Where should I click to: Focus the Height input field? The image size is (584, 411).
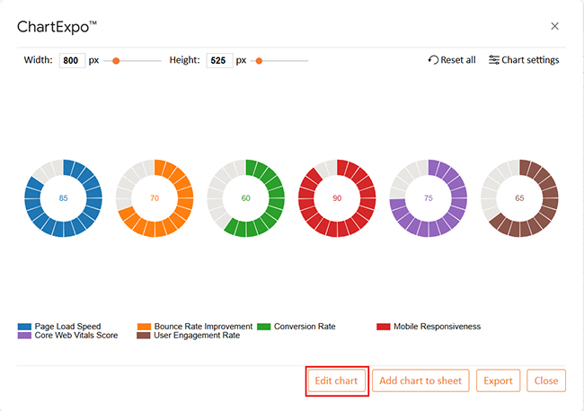[218, 61]
